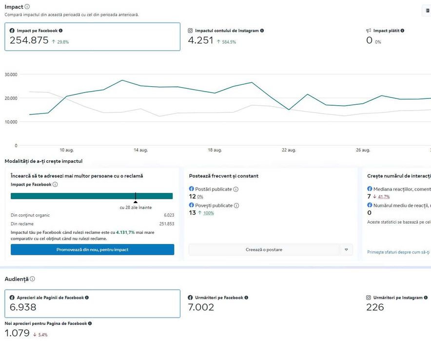Click info icon next to Audiență heading

32,279
